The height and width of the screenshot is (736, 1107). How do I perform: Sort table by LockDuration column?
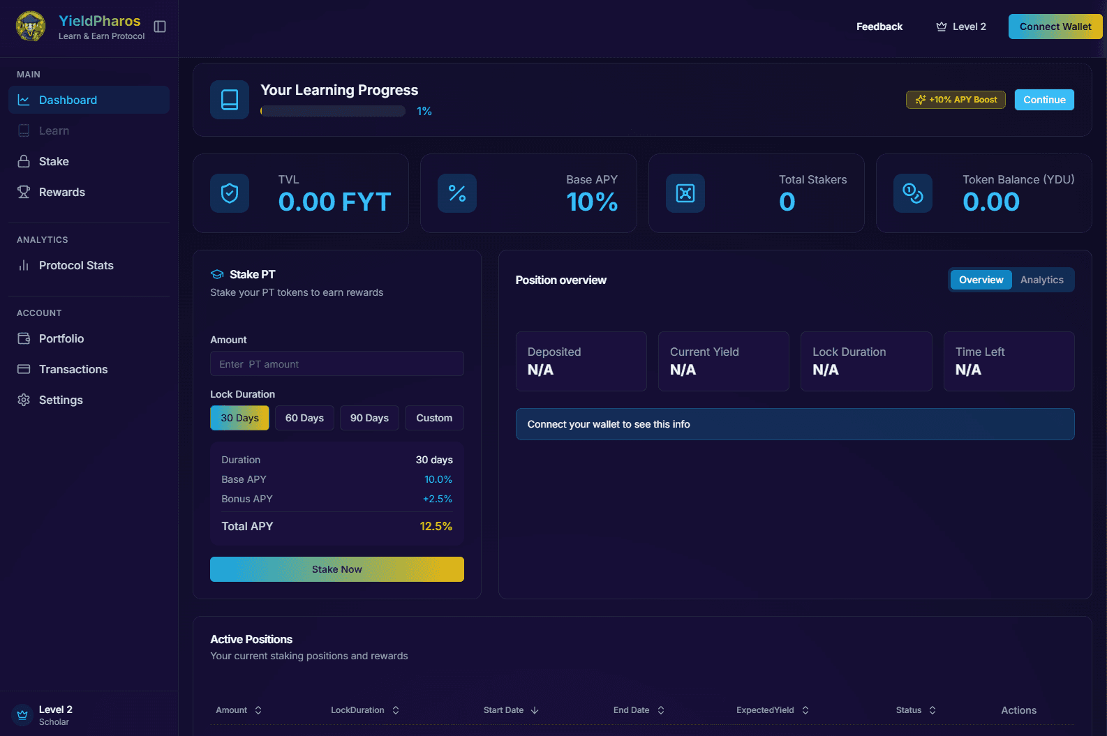pyautogui.click(x=365, y=710)
